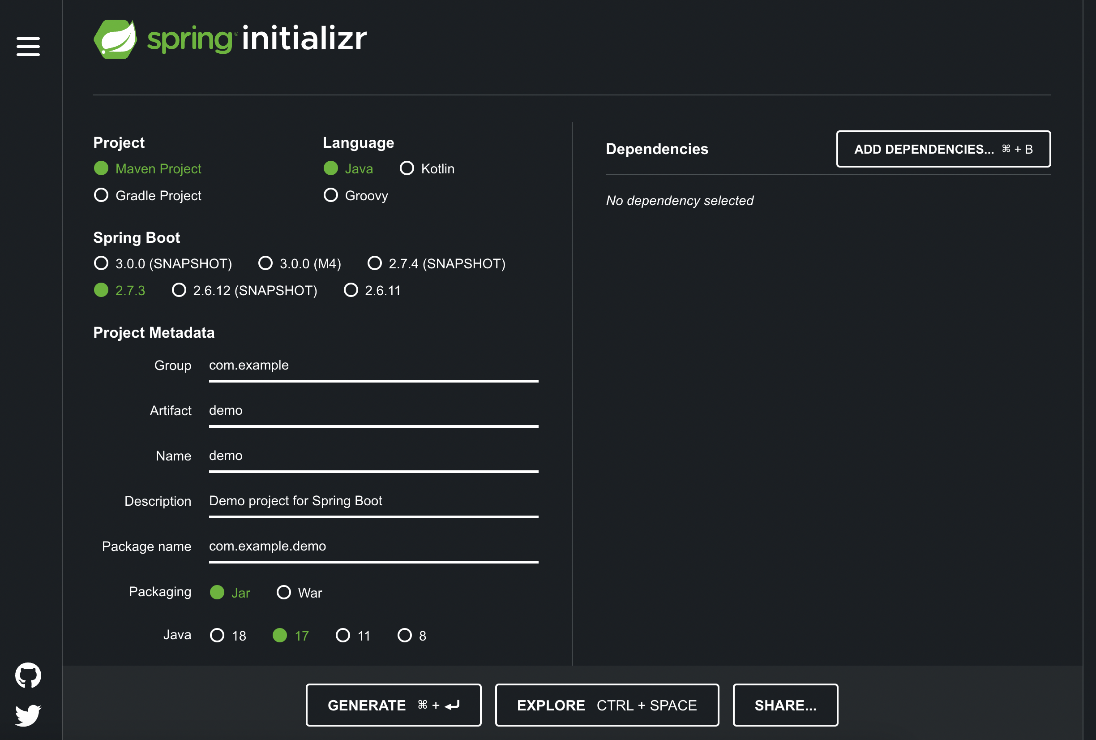This screenshot has width=1096, height=740.
Task: Choose Kotlin as the language
Action: (407, 168)
